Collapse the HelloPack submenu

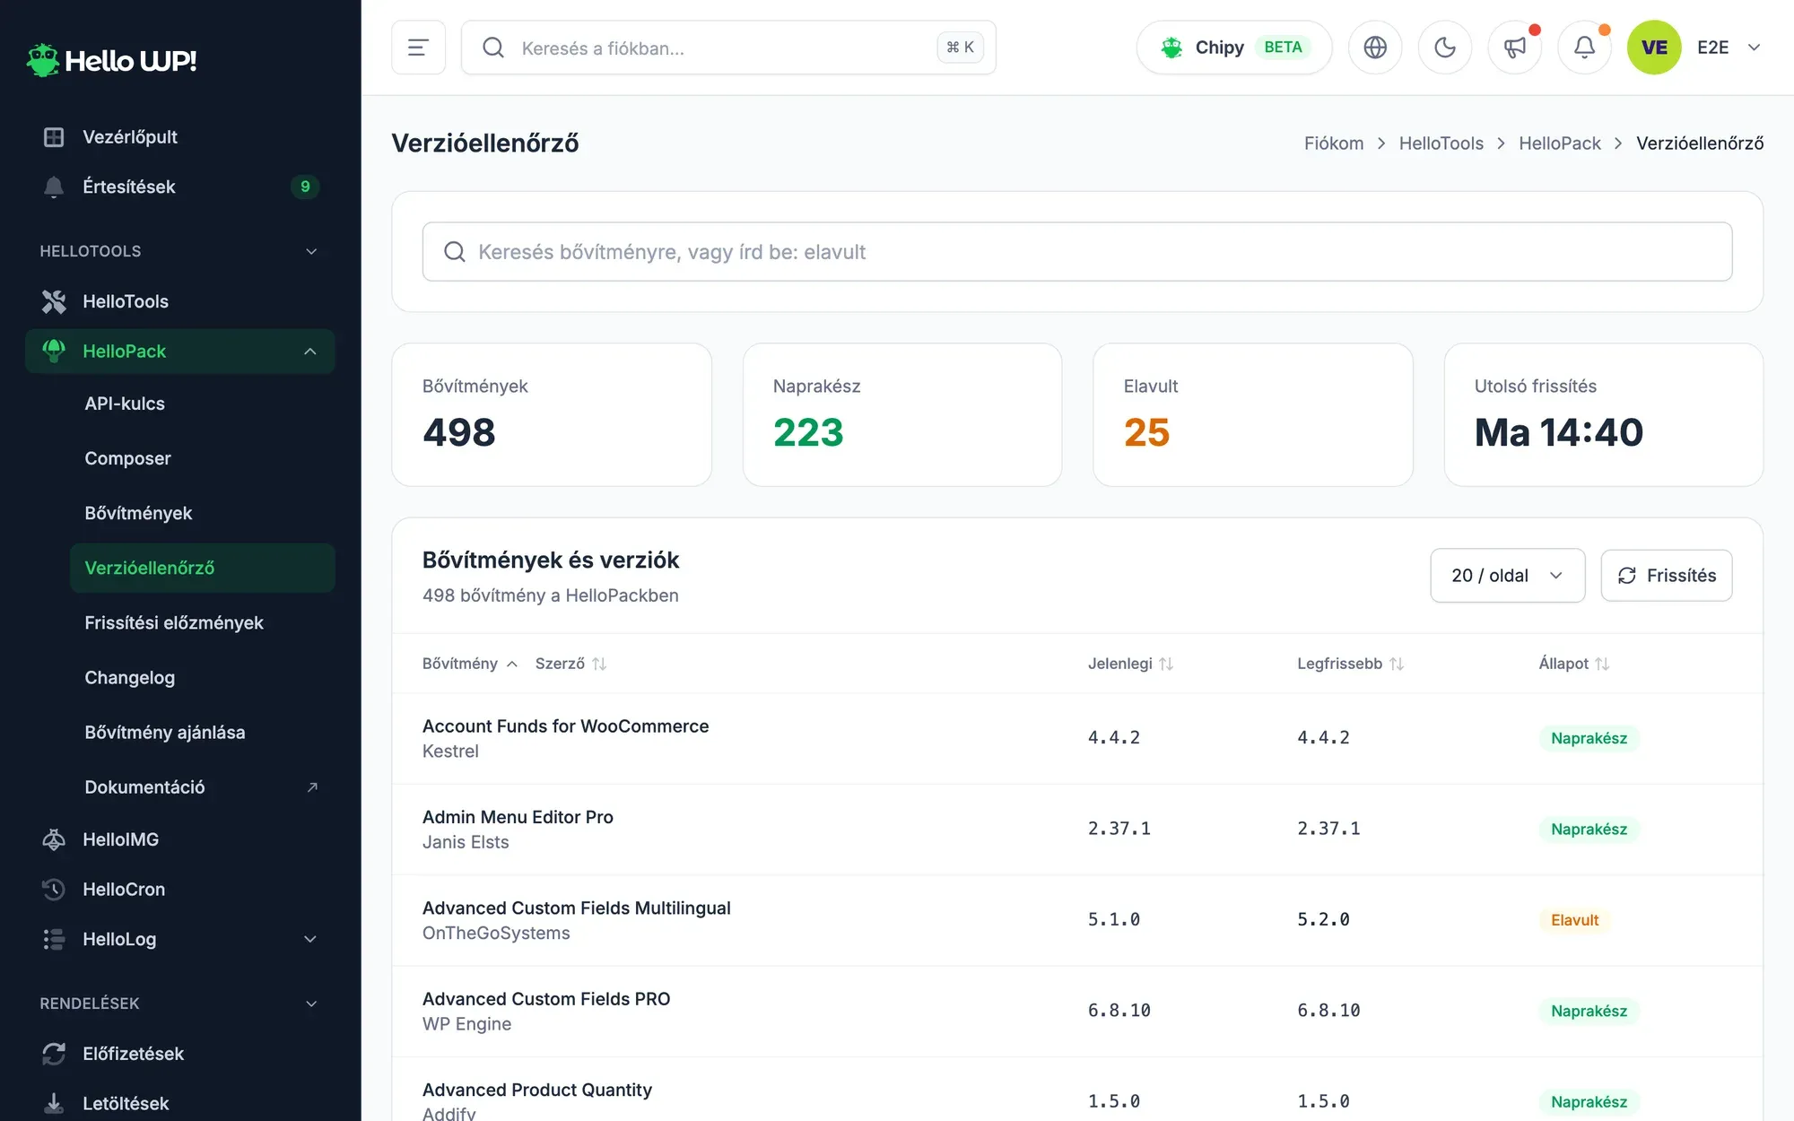click(179, 352)
